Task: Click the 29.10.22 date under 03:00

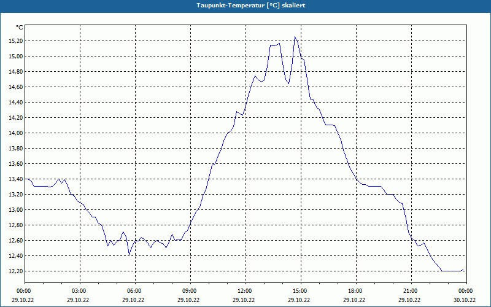Action: [79, 300]
